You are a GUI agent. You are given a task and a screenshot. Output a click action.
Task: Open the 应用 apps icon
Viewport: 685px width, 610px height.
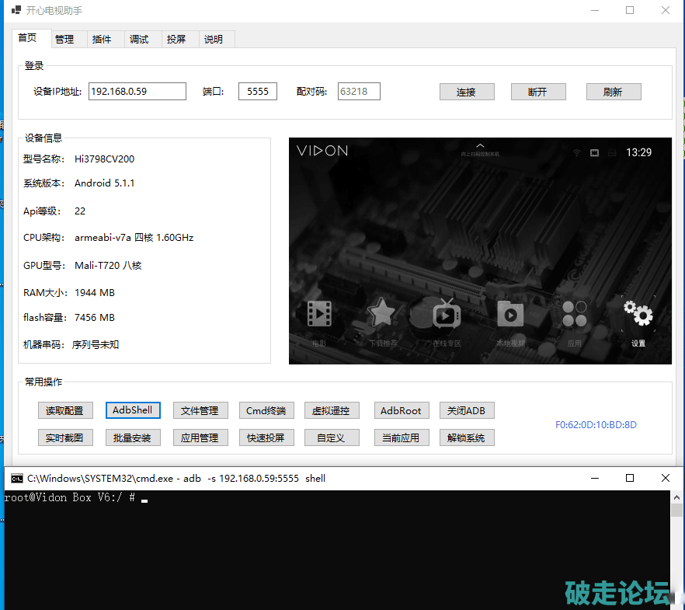575,314
